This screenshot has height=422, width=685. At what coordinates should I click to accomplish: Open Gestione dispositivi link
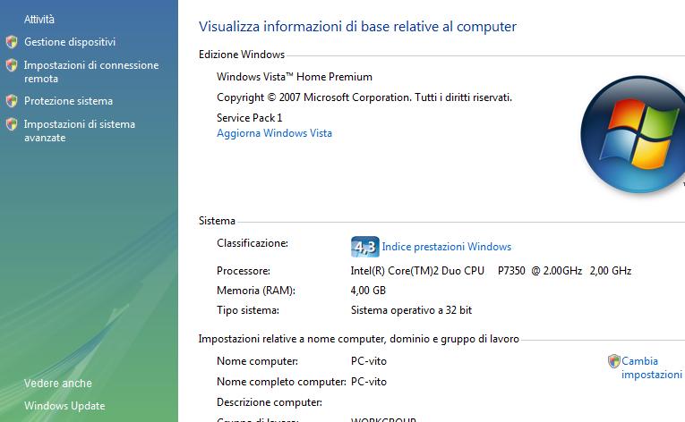click(70, 42)
